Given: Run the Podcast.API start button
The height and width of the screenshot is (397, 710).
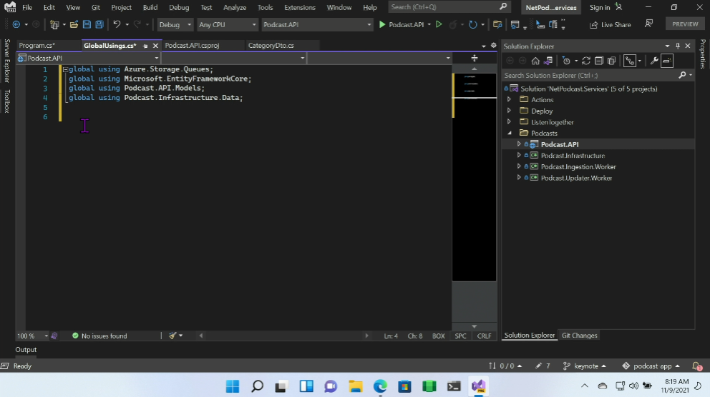Looking at the screenshot, I should (401, 24).
